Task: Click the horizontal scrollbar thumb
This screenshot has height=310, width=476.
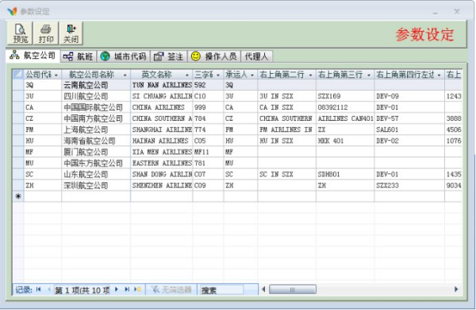Action: (292, 289)
